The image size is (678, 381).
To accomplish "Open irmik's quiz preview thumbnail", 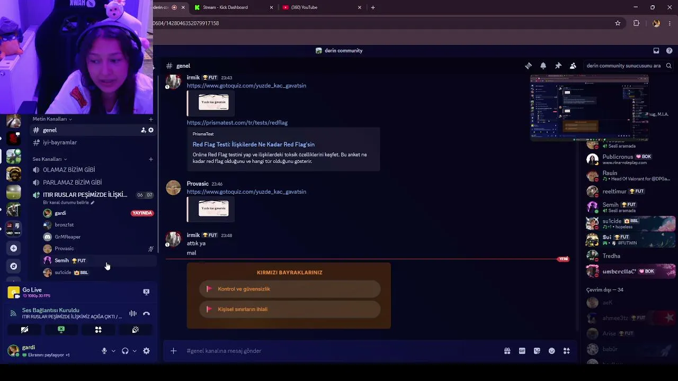I will (x=213, y=103).
